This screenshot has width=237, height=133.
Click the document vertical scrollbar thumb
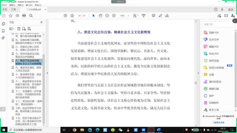click(x=196, y=83)
